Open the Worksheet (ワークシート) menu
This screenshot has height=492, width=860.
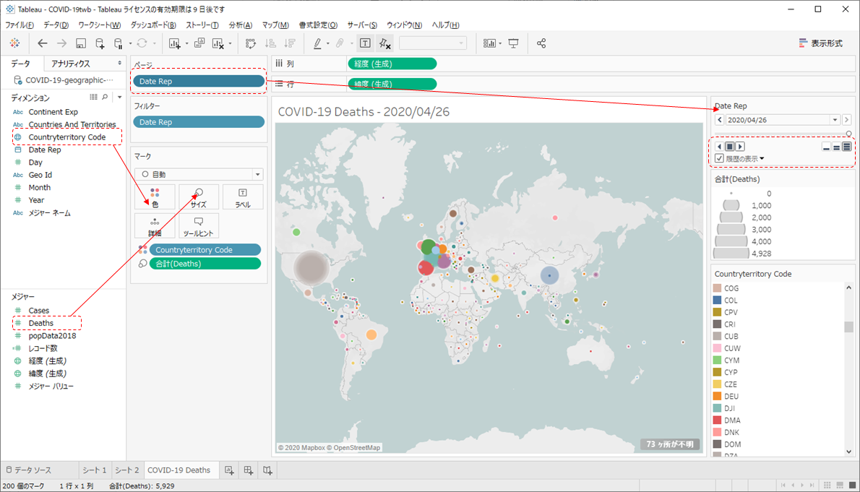[x=99, y=25]
